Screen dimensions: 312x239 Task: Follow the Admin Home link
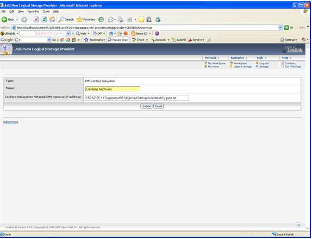point(11,122)
